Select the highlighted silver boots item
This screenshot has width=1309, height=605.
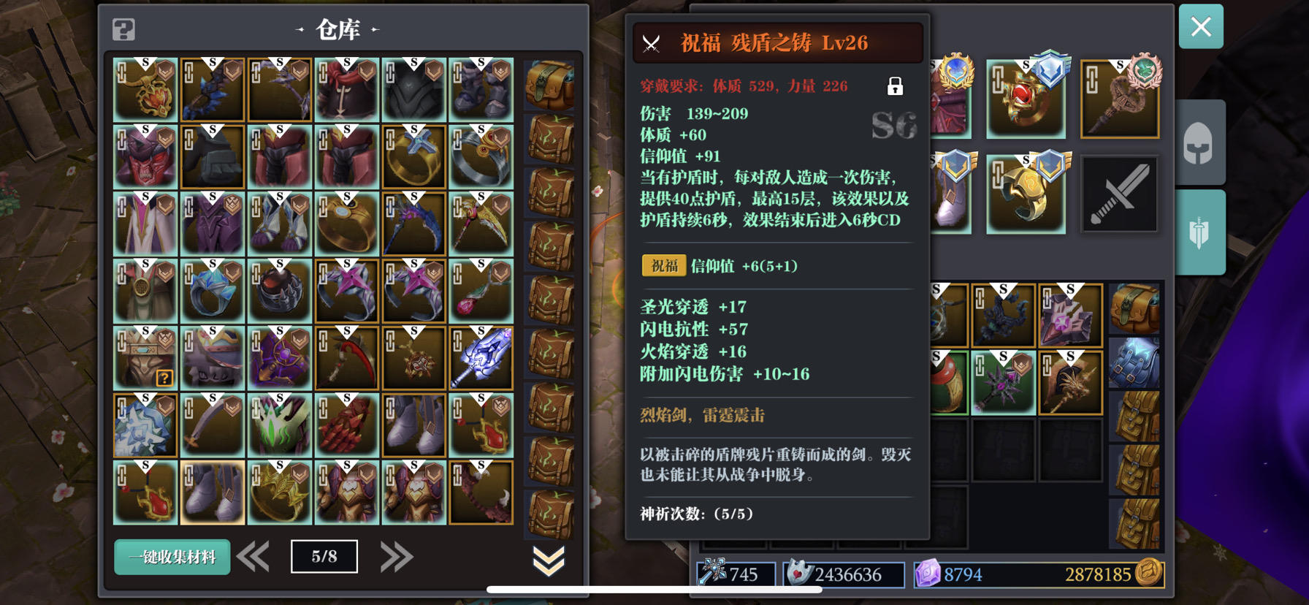(x=213, y=492)
